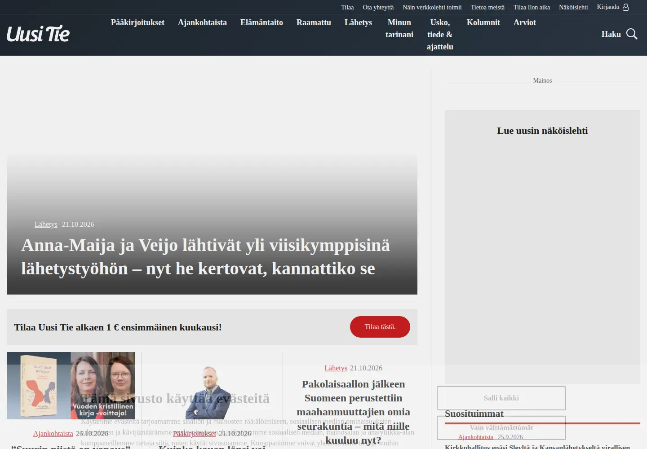Image resolution: width=647 pixels, height=449 pixels.
Task: Go to Usko, tiede & ajattelu
Action: [x=440, y=35]
